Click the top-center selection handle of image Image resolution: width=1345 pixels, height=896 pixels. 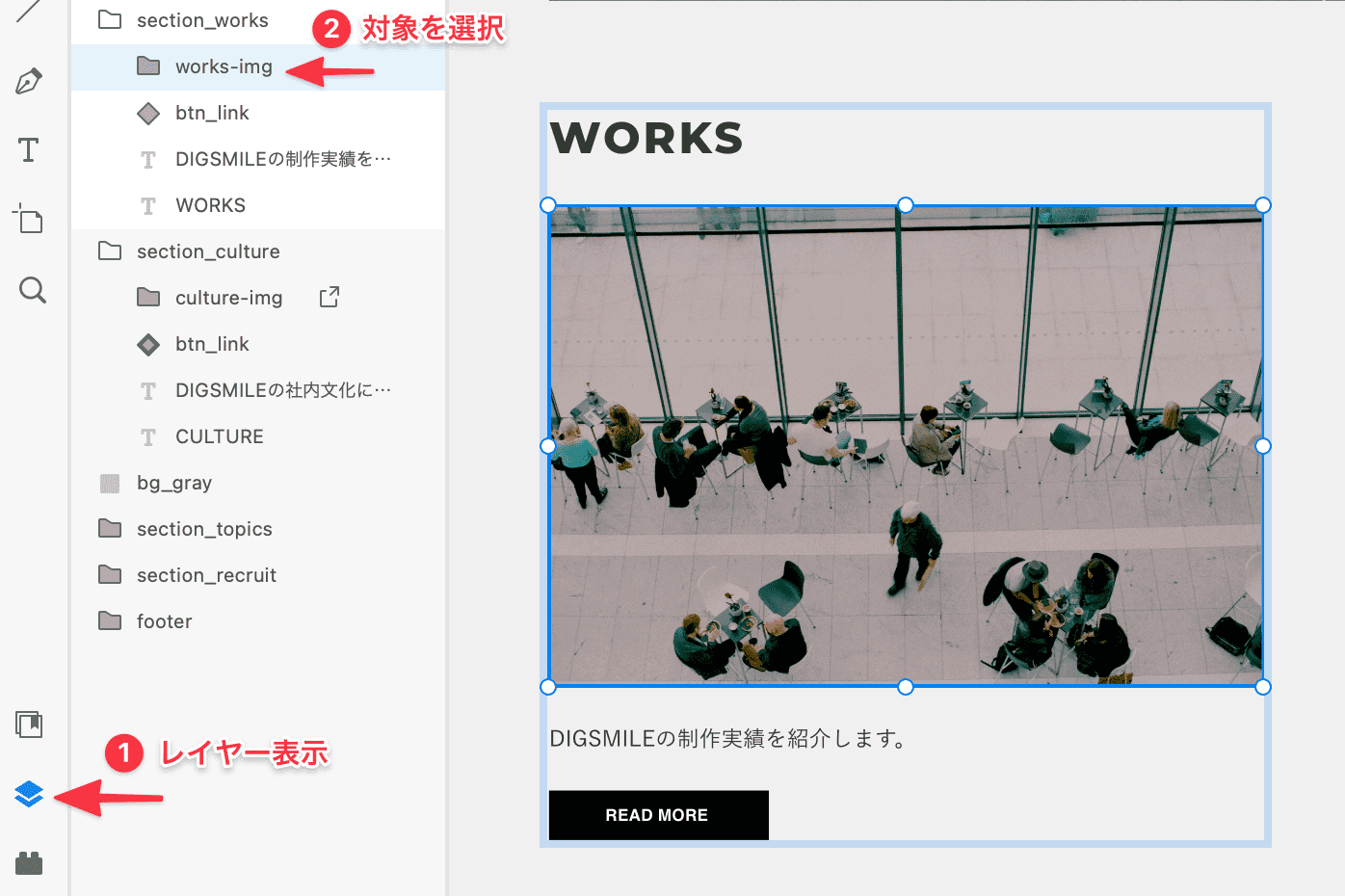[x=906, y=205]
